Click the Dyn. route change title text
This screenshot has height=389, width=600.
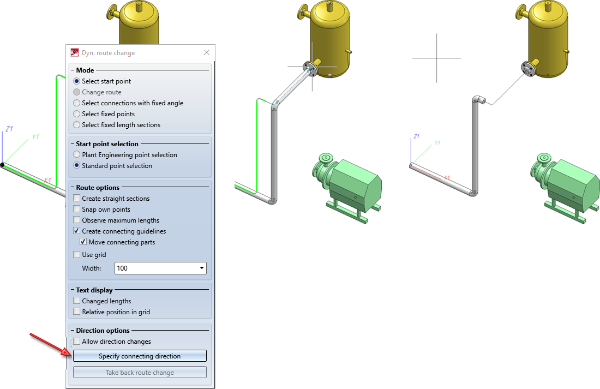click(109, 53)
